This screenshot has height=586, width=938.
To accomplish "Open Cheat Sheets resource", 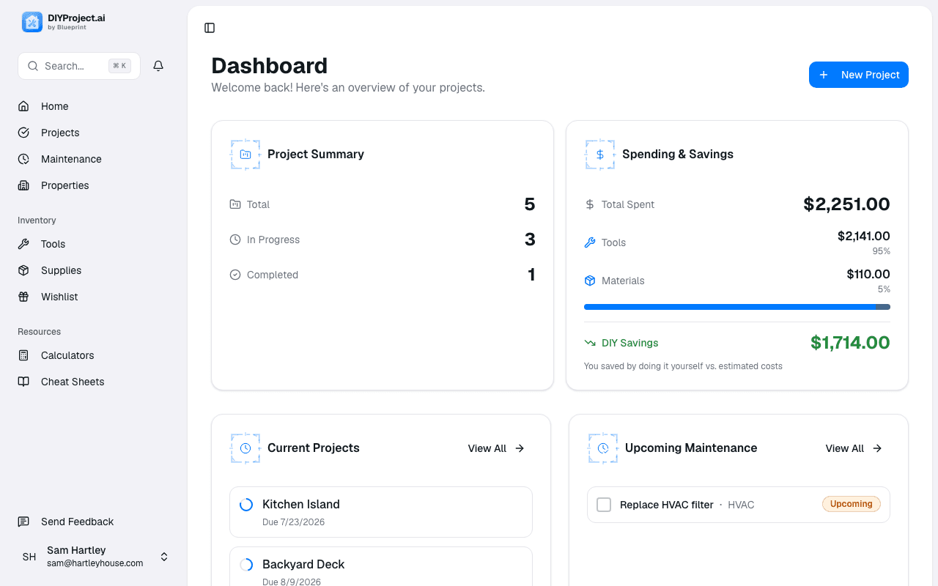I will click(94, 382).
